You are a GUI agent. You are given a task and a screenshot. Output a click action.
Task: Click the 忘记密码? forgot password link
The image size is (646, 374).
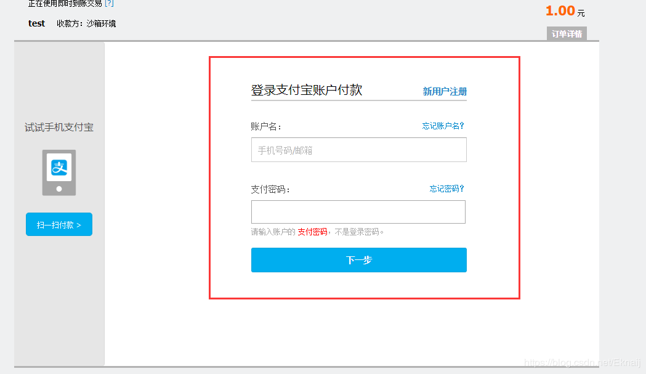446,189
